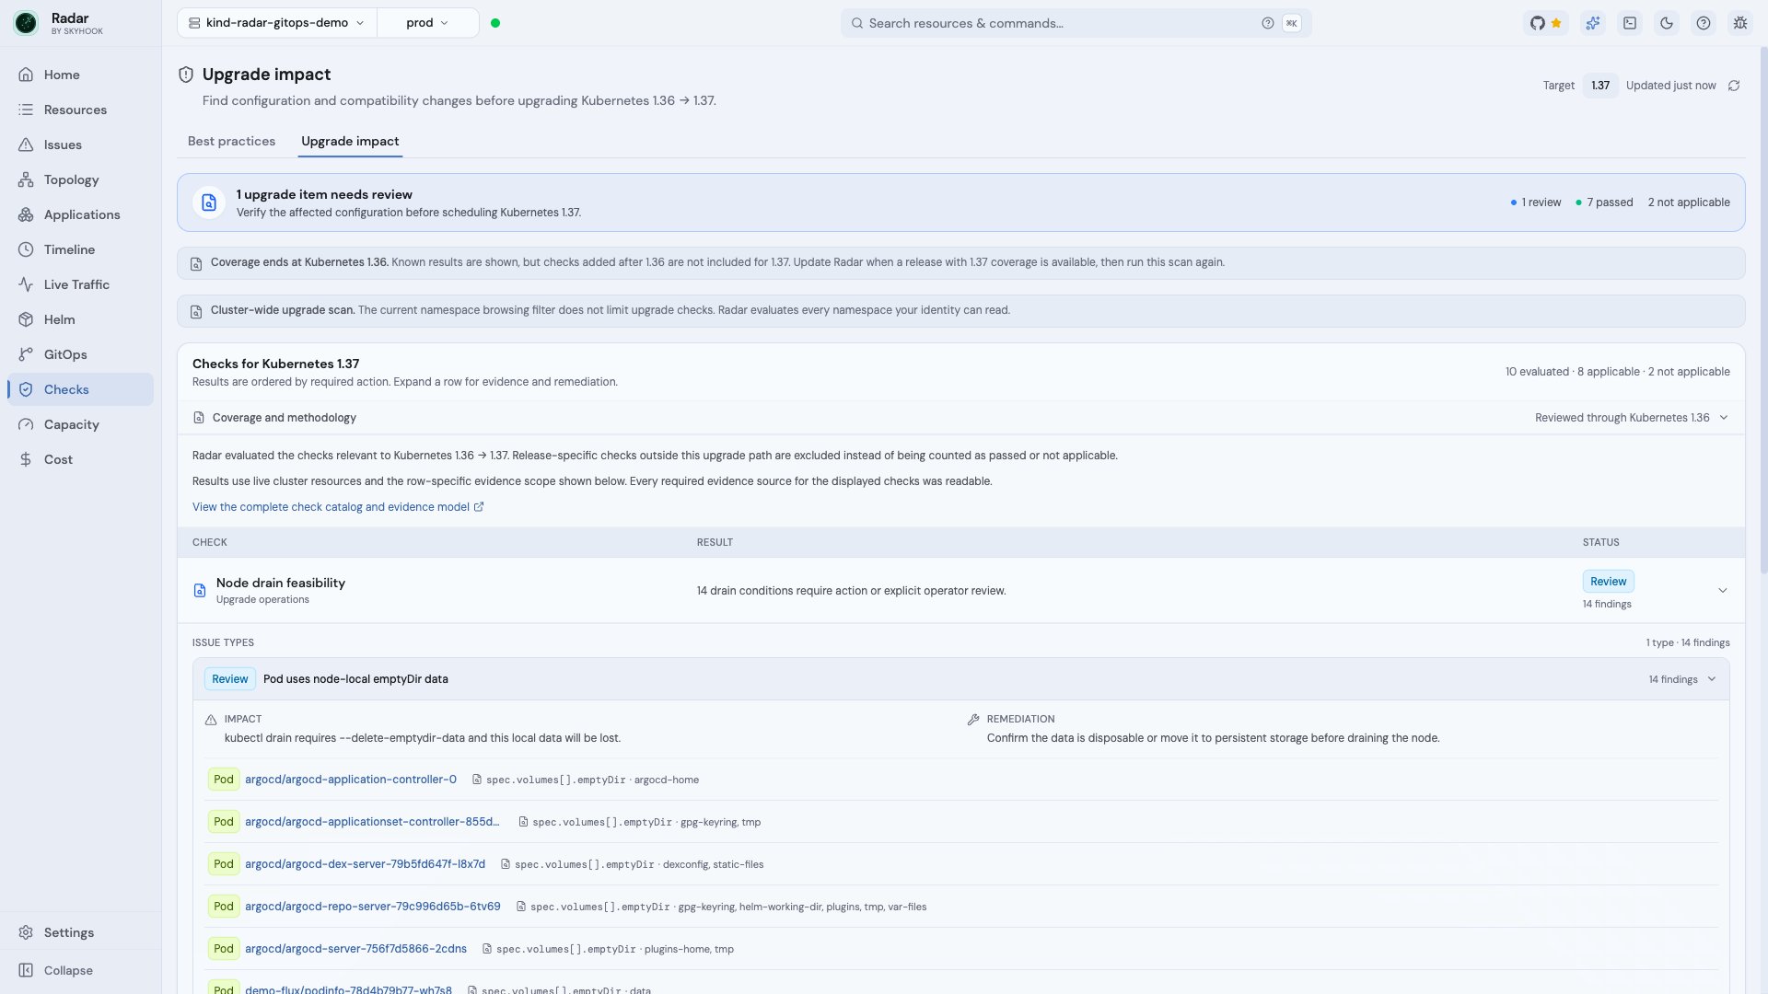Click the '1 review' summary count

pyautogui.click(x=1536, y=202)
